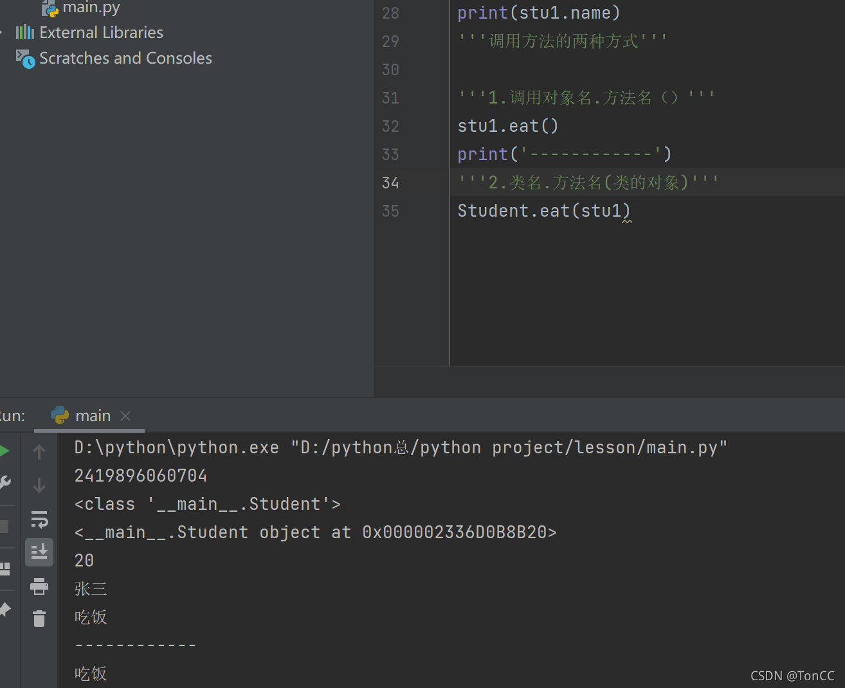Click console output 张三
Viewport: 845px width, 688px height.
(x=91, y=589)
